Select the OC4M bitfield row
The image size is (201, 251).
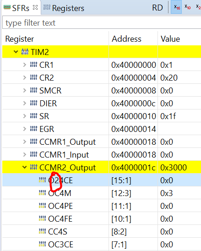pyautogui.click(x=102, y=193)
